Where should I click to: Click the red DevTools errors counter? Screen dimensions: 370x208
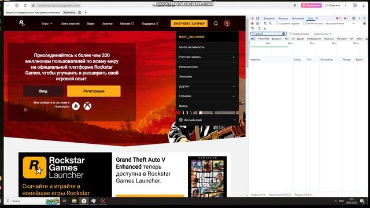[339, 18]
